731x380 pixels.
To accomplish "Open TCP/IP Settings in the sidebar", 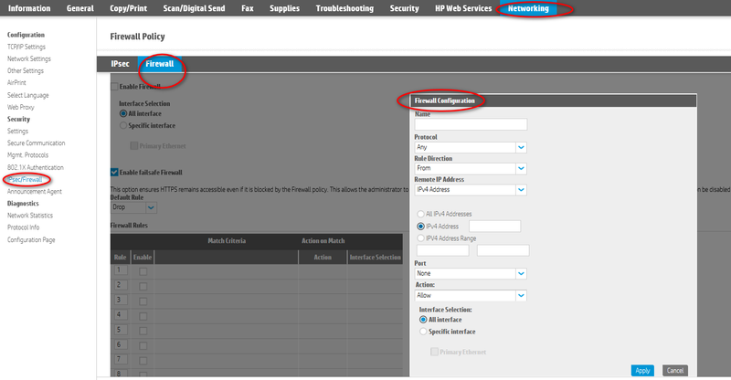I will point(26,47).
